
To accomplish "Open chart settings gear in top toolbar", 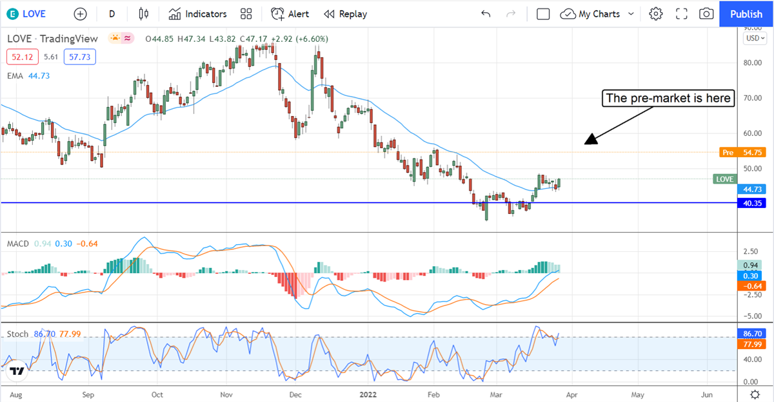I will pyautogui.click(x=656, y=14).
